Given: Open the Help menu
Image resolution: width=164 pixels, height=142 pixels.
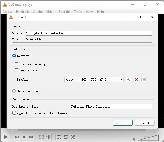Looking at the screenshot, I should point(100,12).
